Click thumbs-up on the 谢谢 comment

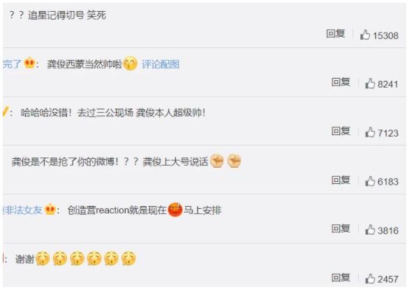tap(370, 279)
